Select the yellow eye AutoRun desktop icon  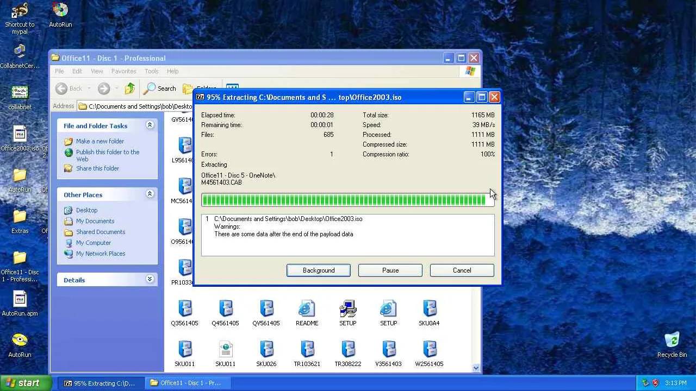coord(20,345)
